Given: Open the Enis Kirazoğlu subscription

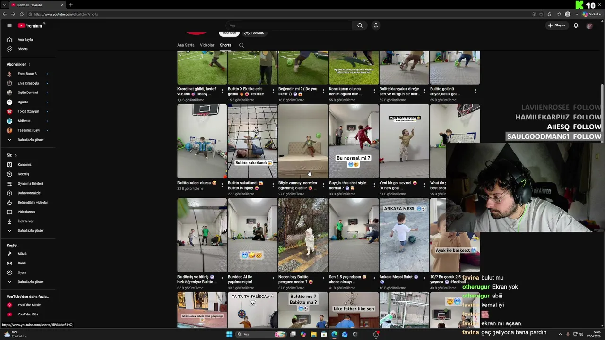Looking at the screenshot, I should (27, 83).
